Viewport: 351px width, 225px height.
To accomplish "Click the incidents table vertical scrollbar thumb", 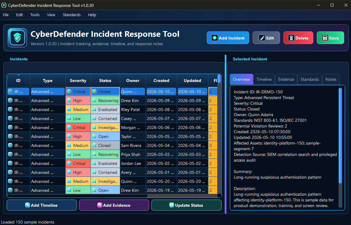I will tap(219, 78).
